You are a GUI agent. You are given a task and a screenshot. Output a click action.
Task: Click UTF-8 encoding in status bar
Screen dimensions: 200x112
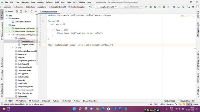pyautogui.click(x=162, y=104)
